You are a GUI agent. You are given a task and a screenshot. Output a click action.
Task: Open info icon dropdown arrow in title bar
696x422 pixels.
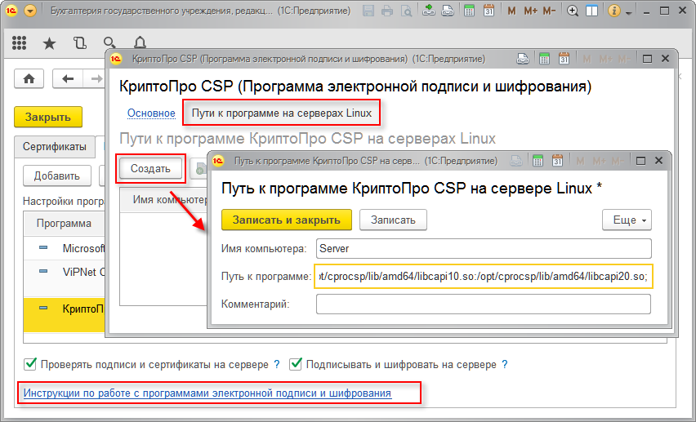pyautogui.click(x=628, y=12)
